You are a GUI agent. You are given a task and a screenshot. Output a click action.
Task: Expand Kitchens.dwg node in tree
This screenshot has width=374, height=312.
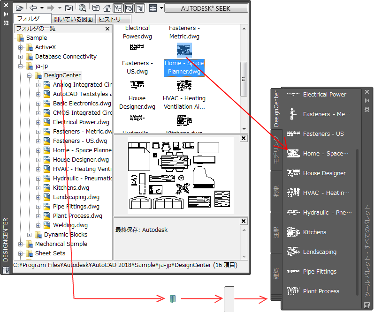pos(38,188)
